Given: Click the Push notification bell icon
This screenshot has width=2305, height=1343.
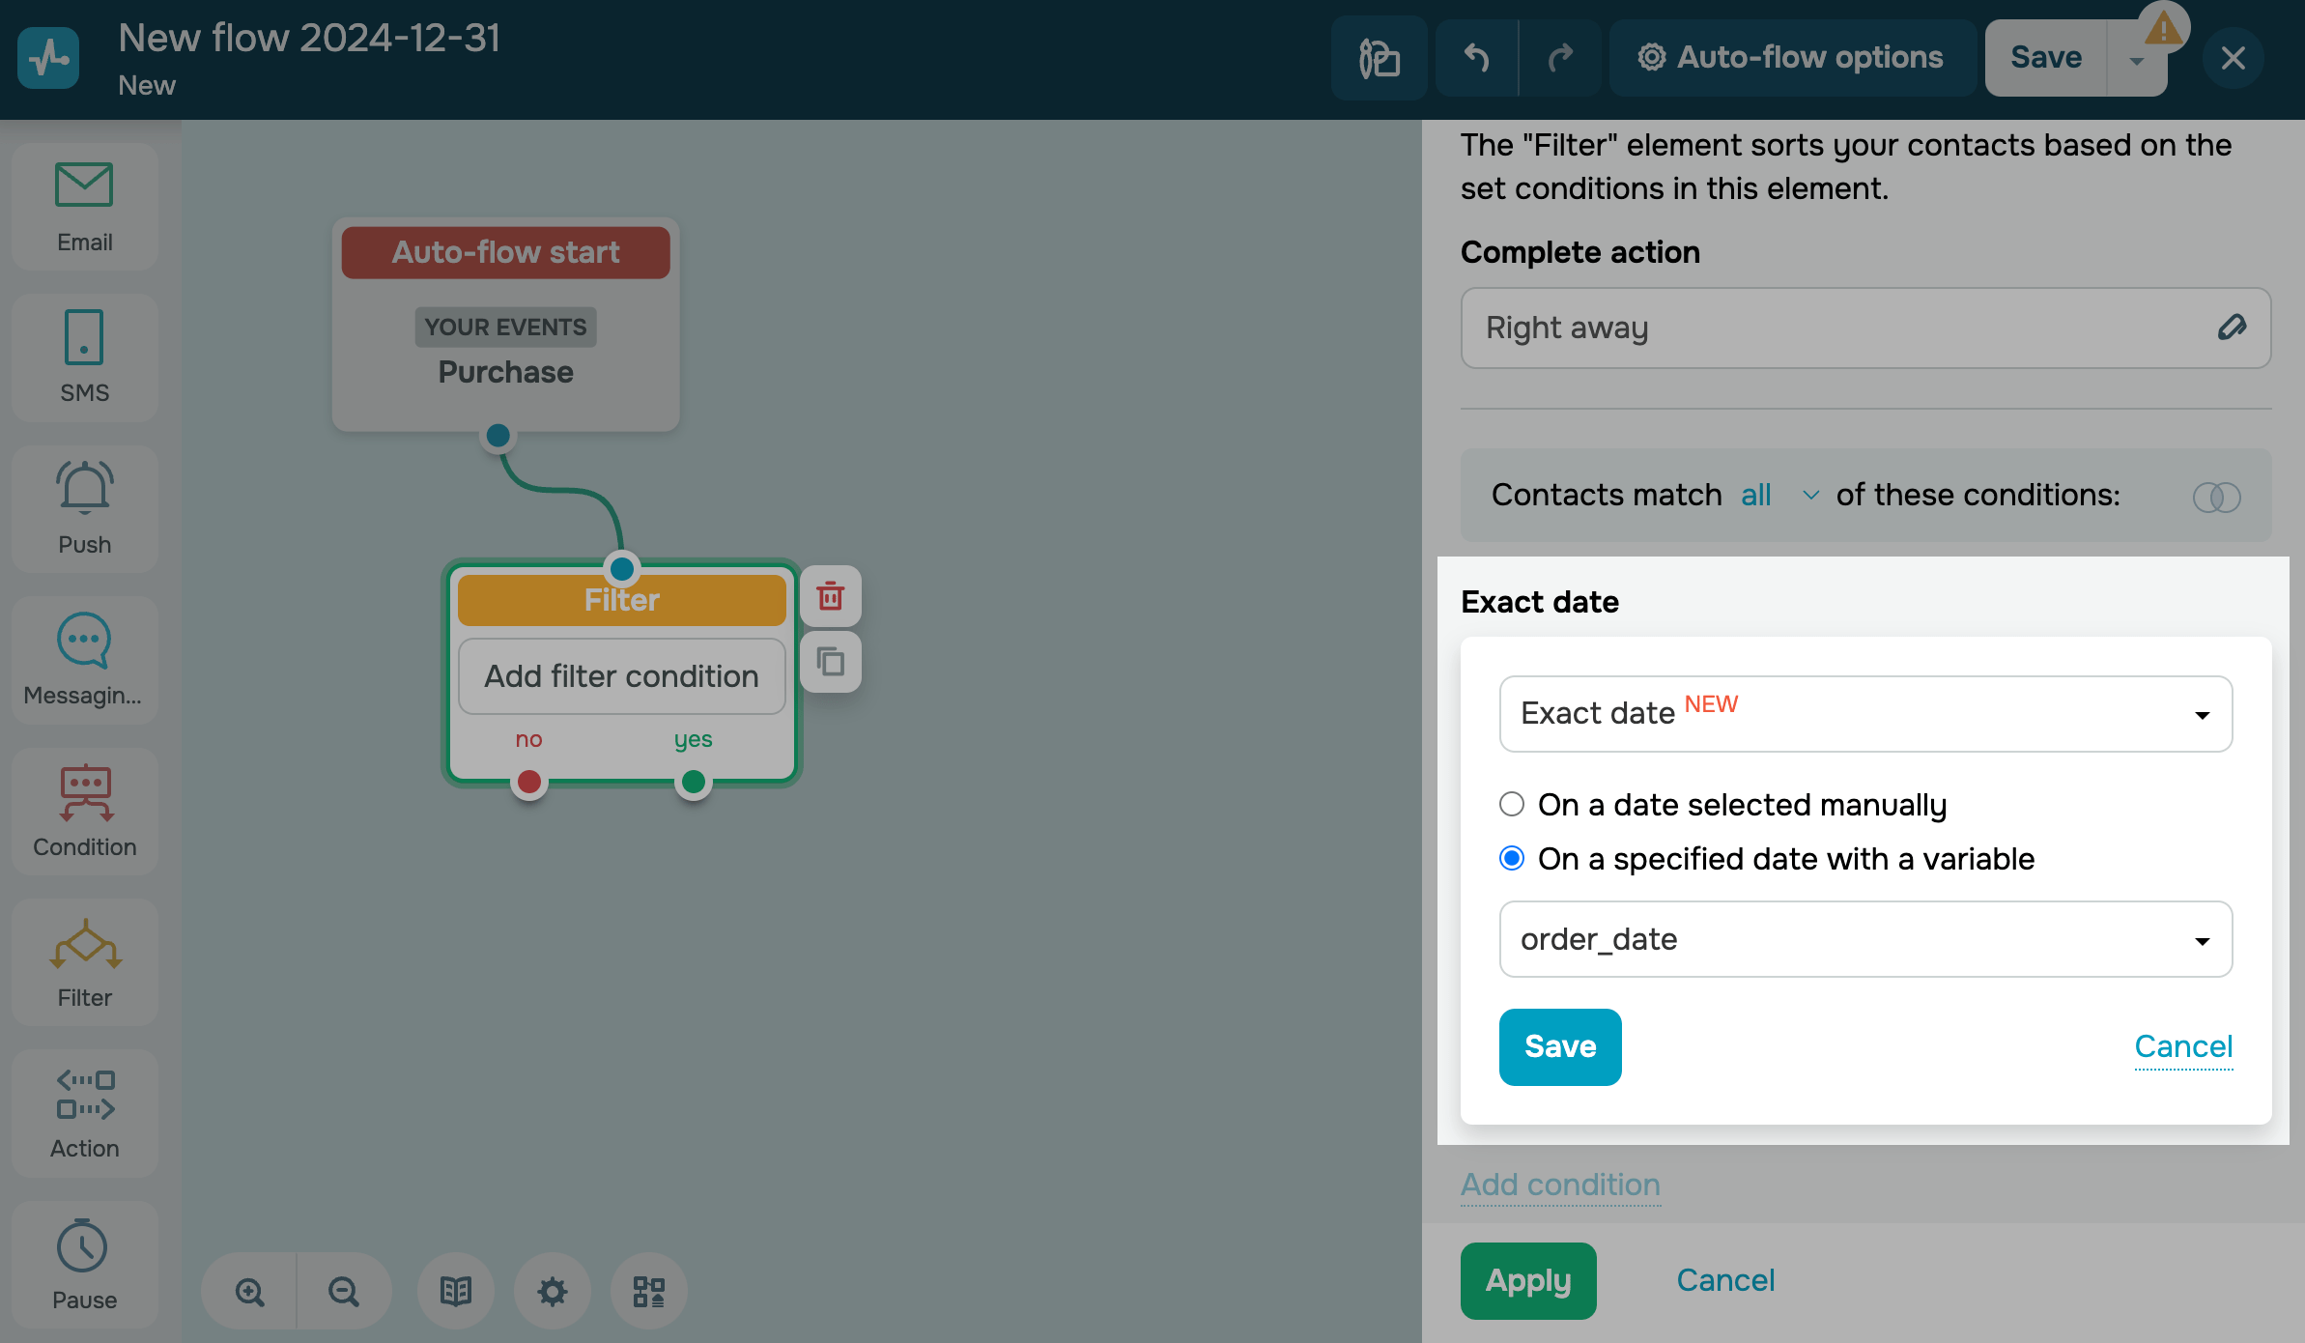Looking at the screenshot, I should coord(84,487).
